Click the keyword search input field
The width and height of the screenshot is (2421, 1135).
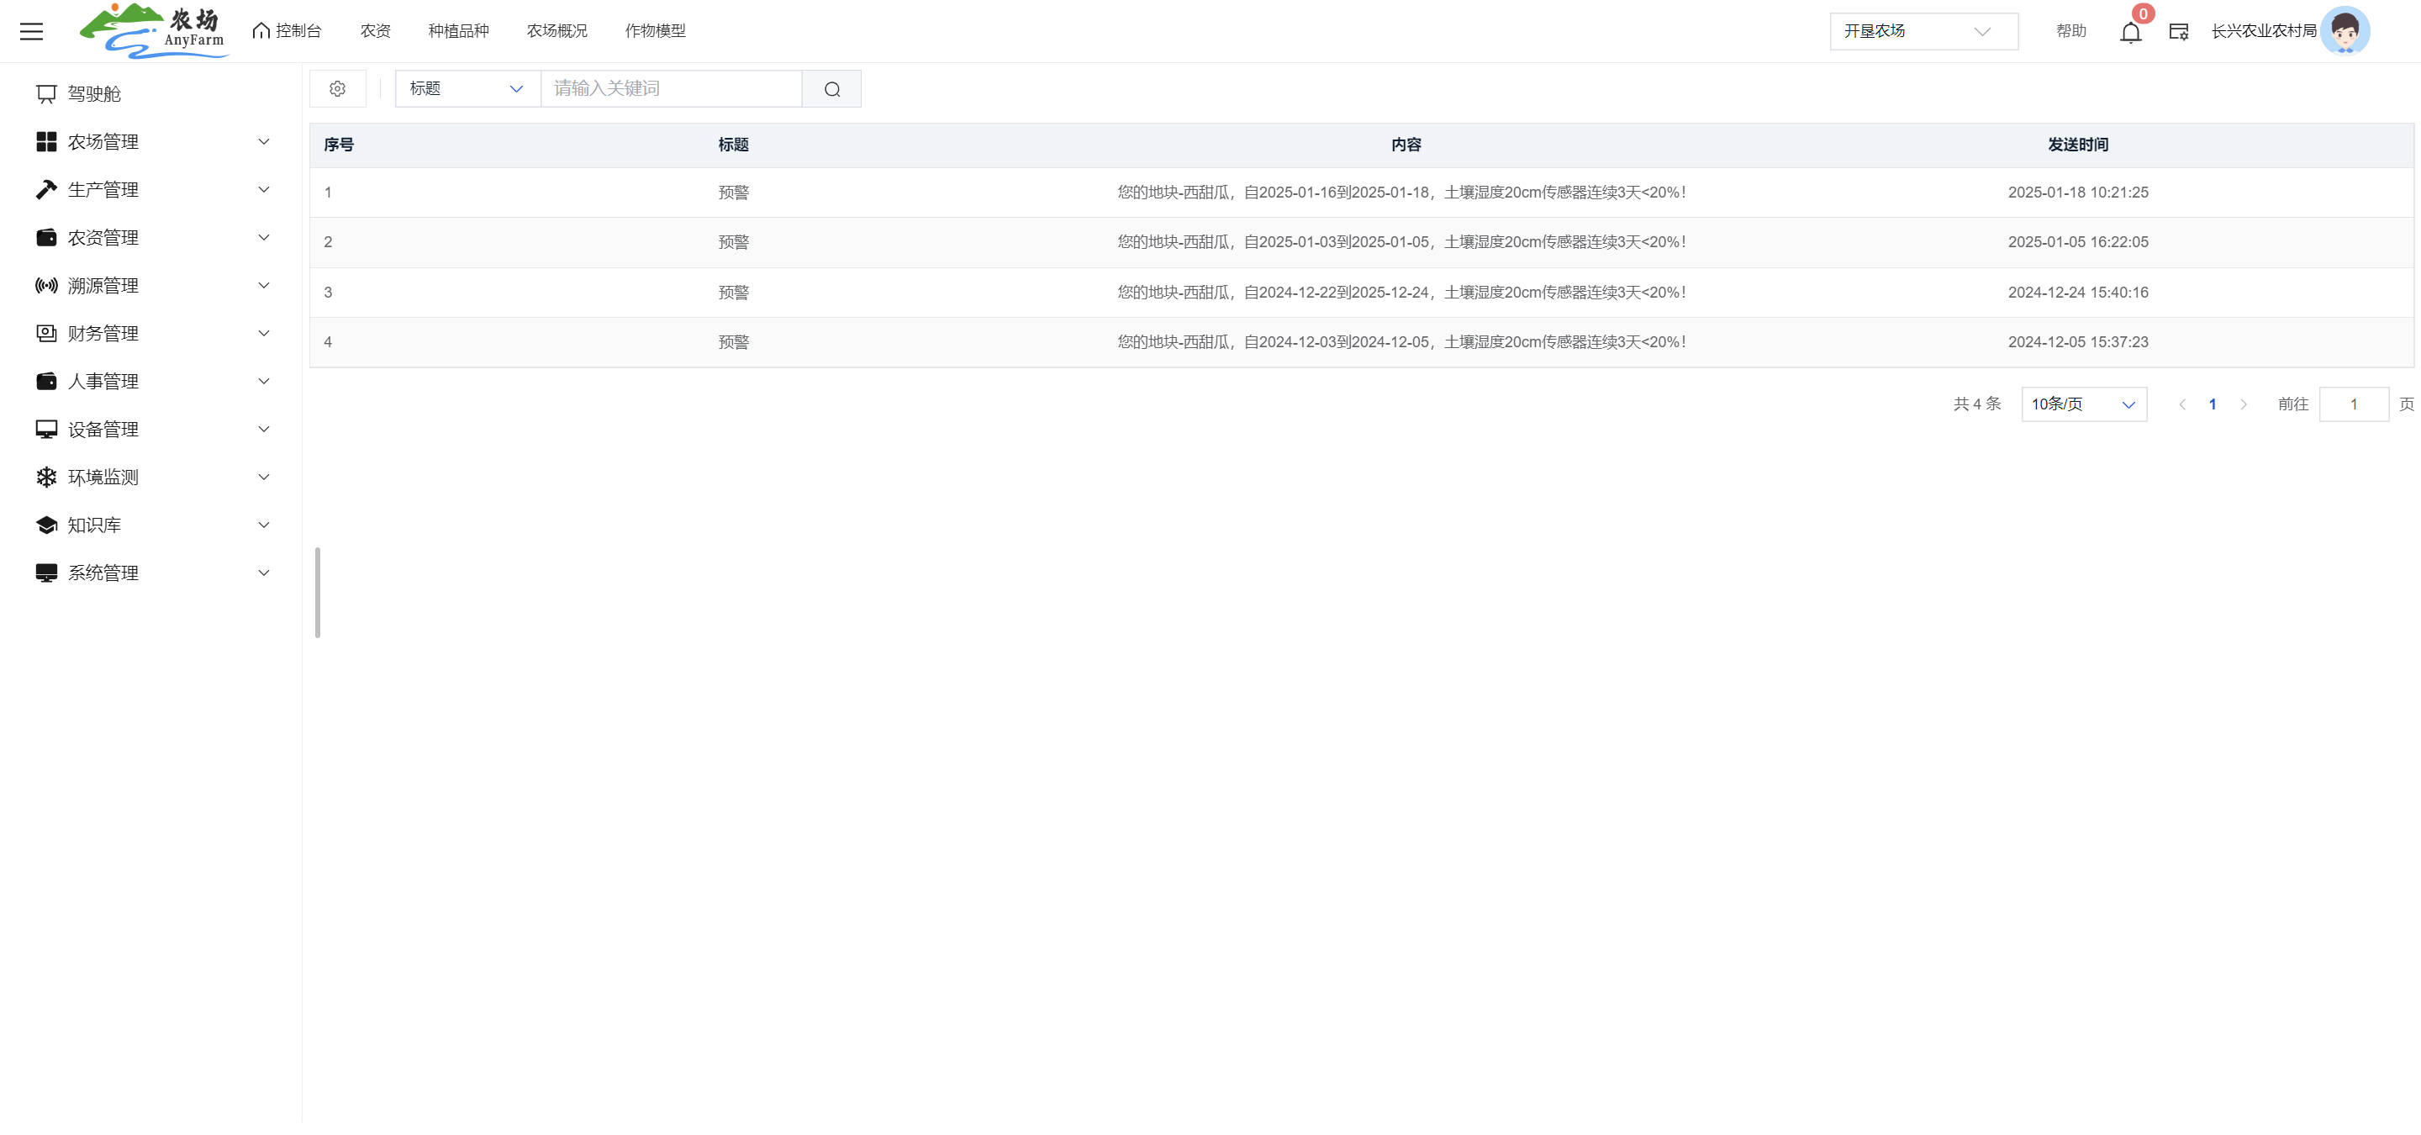671,88
